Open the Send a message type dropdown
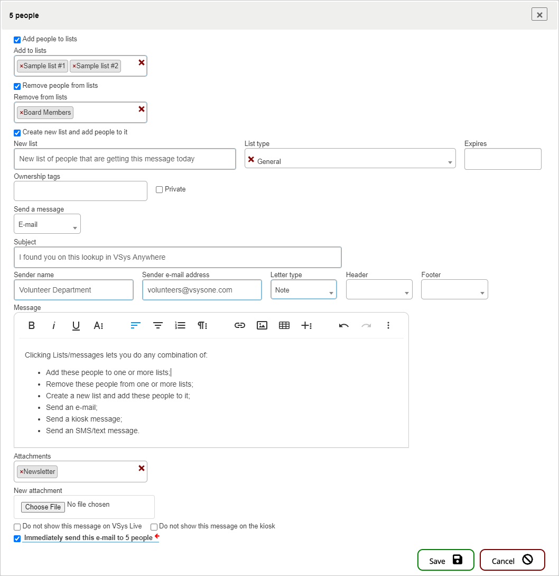The image size is (559, 576). pos(47,224)
